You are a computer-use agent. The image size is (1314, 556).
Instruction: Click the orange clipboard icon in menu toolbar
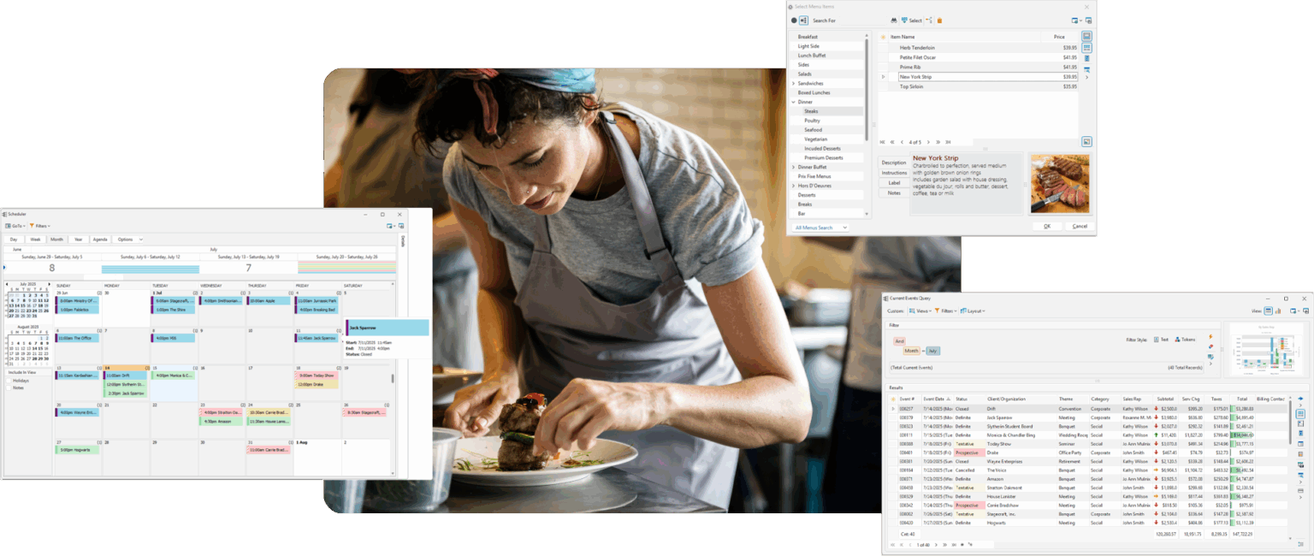[939, 21]
